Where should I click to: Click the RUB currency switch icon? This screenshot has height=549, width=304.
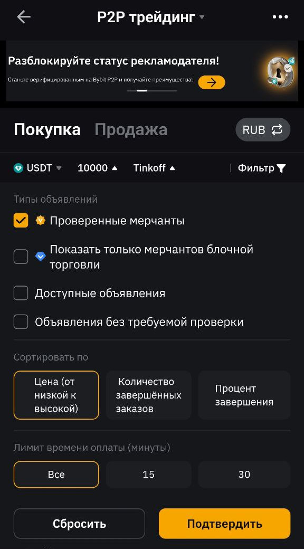pos(277,129)
